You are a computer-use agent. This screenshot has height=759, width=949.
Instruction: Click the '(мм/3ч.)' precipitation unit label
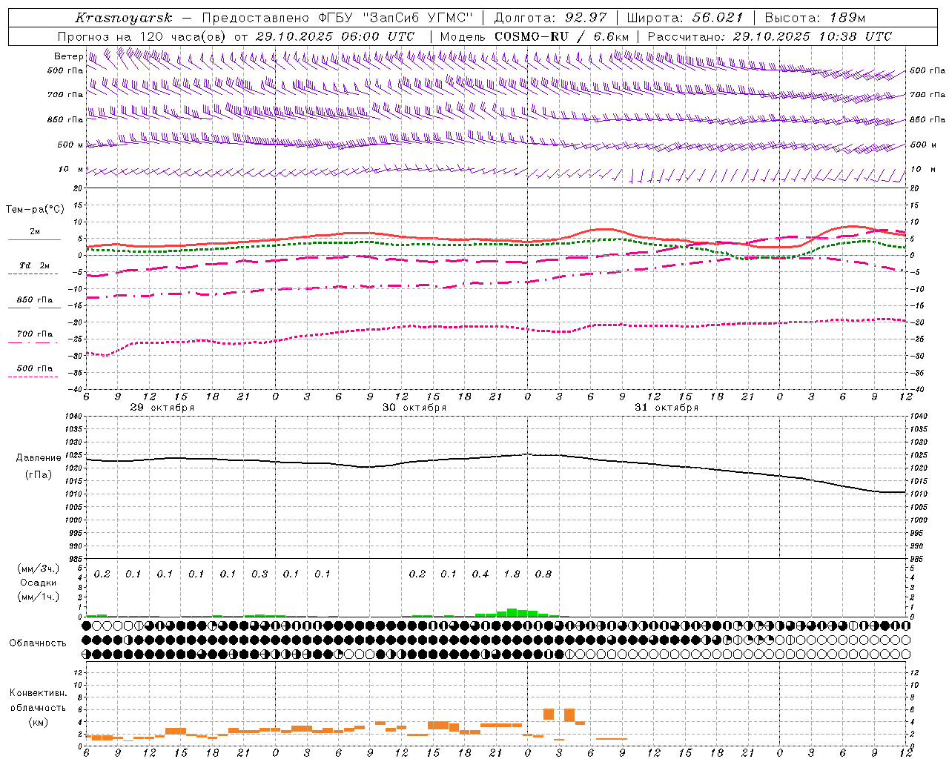coord(38,569)
